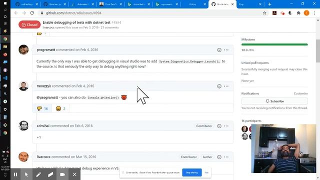320x180 pixels.
Task: Select the pen drawing tool
Action: [38, 174]
